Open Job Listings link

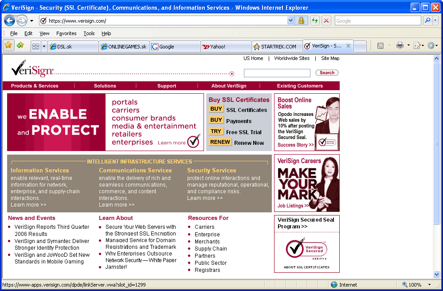(x=293, y=206)
